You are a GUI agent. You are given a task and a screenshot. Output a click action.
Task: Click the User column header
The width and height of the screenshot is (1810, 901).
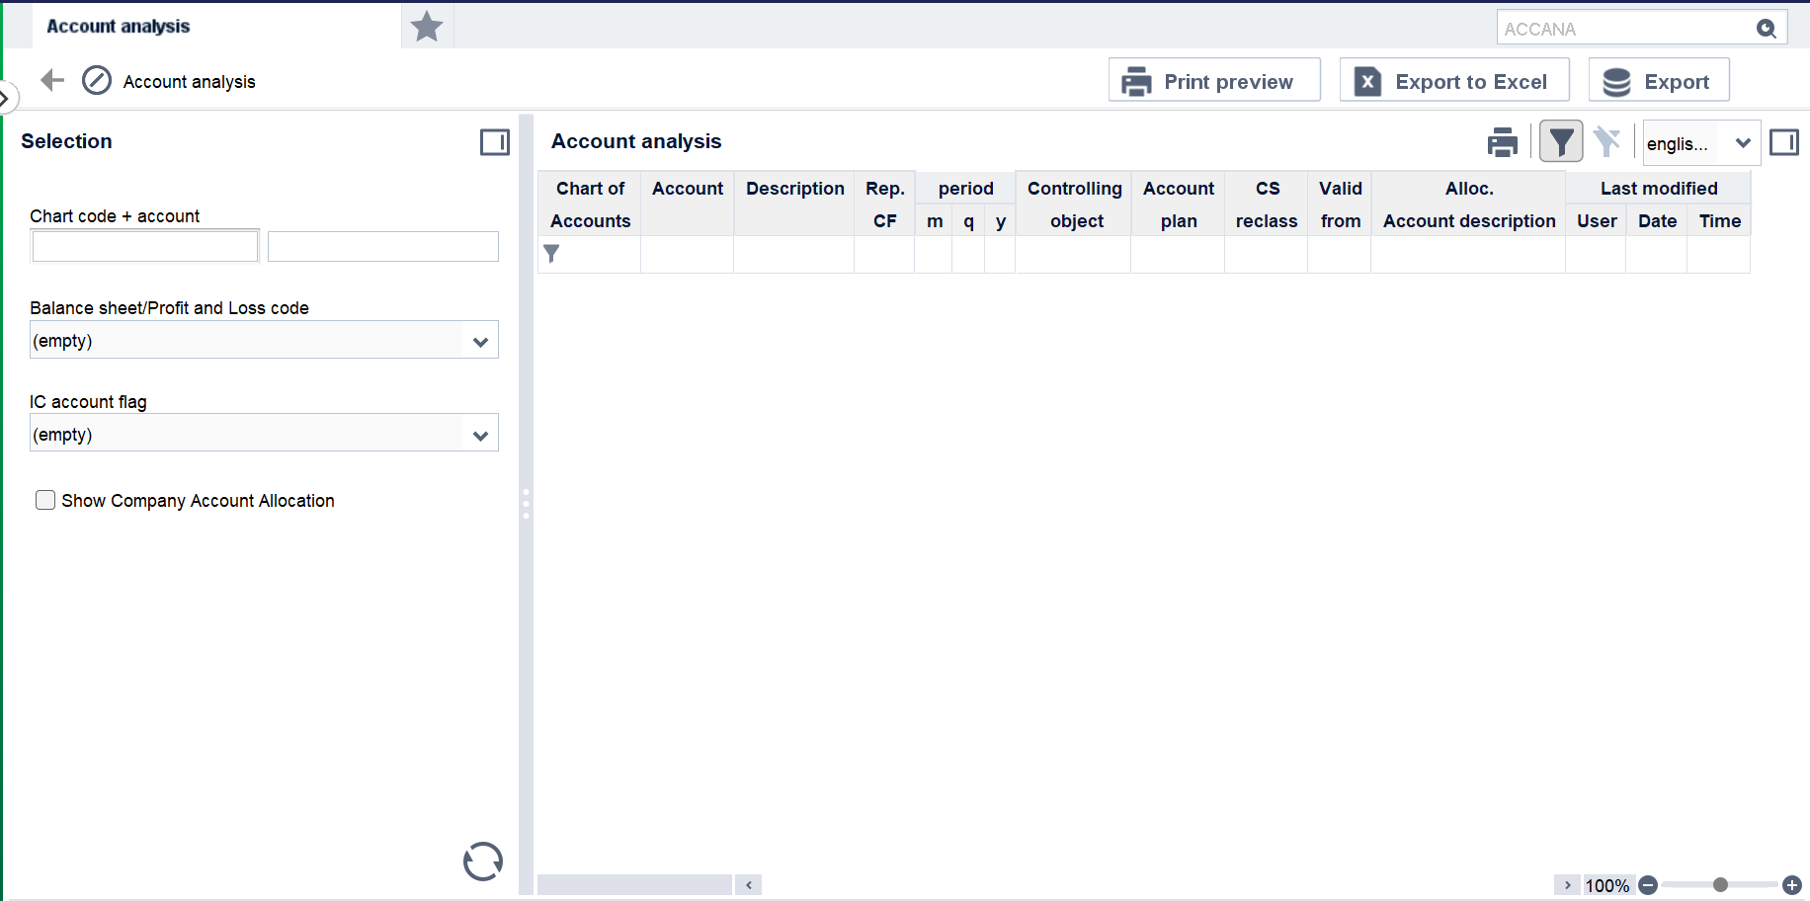click(1597, 221)
